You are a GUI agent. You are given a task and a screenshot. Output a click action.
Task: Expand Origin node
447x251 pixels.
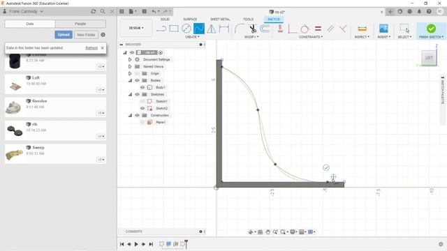[130, 73]
